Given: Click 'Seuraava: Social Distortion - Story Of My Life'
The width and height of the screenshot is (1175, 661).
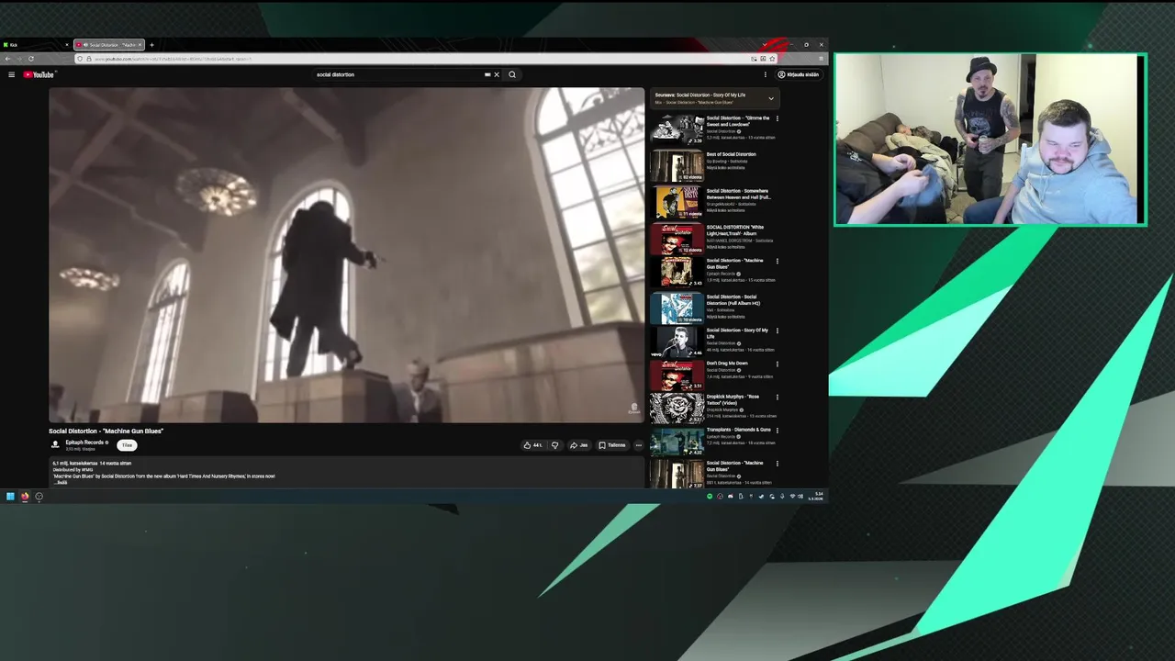Looking at the screenshot, I should pos(700,95).
